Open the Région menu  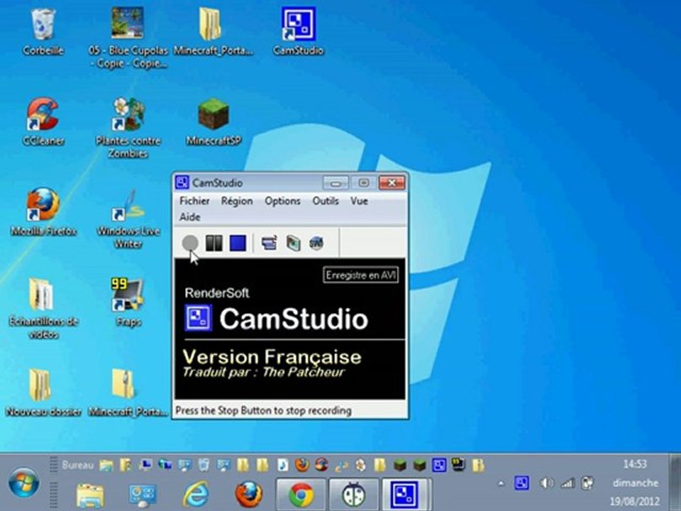pyautogui.click(x=237, y=201)
